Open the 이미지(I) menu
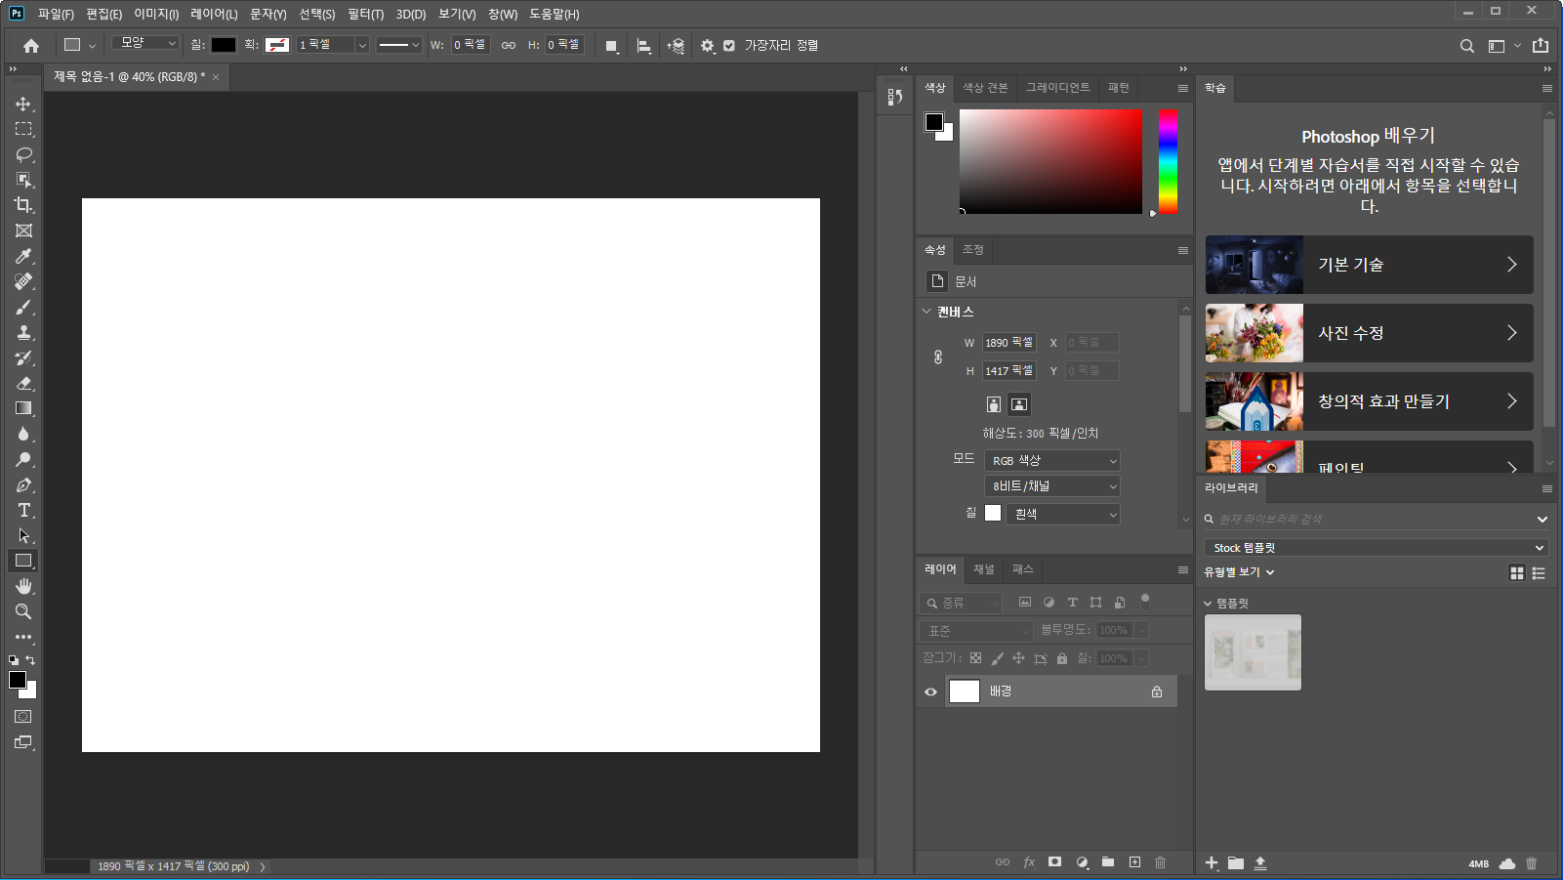Viewport: 1563px width, 880px height. pyautogui.click(x=156, y=15)
